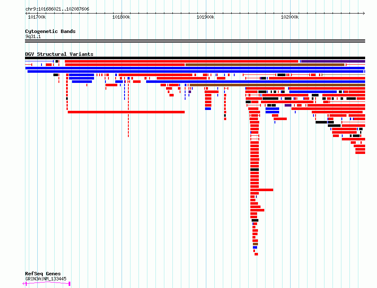The image size is (377, 288).
Task: Select the uppermost full-width blue variant bar
Action: click(x=195, y=68)
